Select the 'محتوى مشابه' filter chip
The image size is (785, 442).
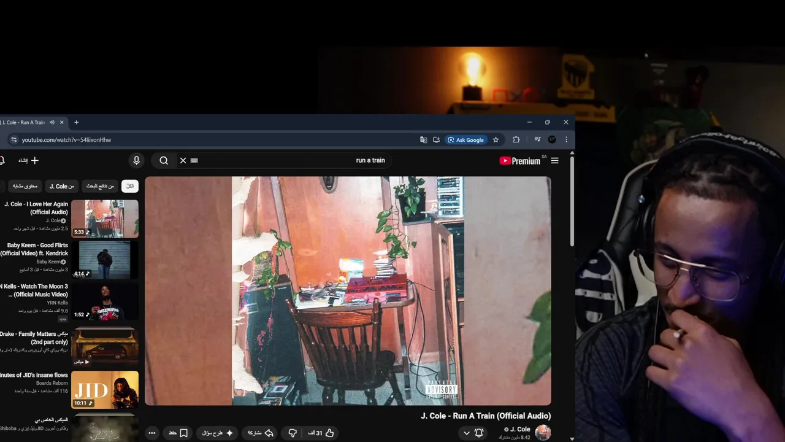25,186
